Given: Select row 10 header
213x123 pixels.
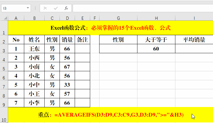Looking at the screenshot, I should click(x=4, y=115).
